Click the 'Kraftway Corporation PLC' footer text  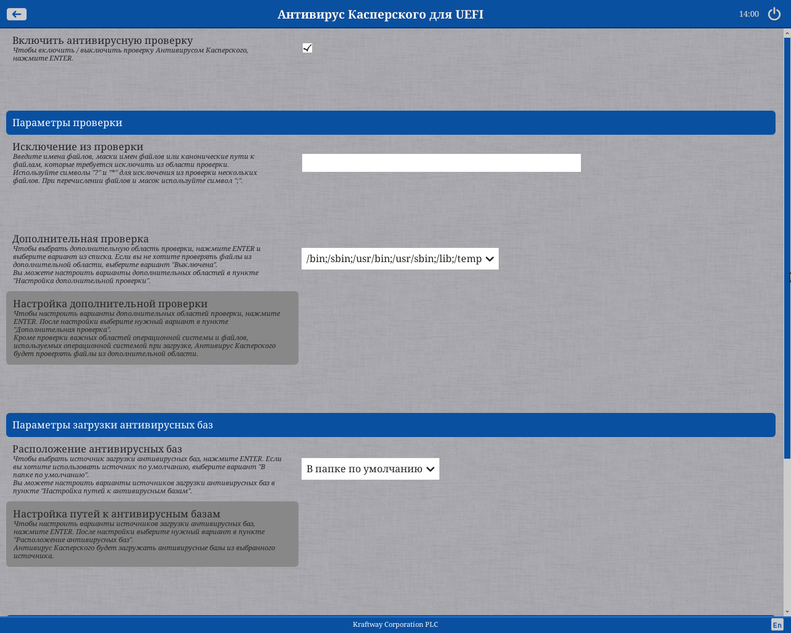point(395,625)
